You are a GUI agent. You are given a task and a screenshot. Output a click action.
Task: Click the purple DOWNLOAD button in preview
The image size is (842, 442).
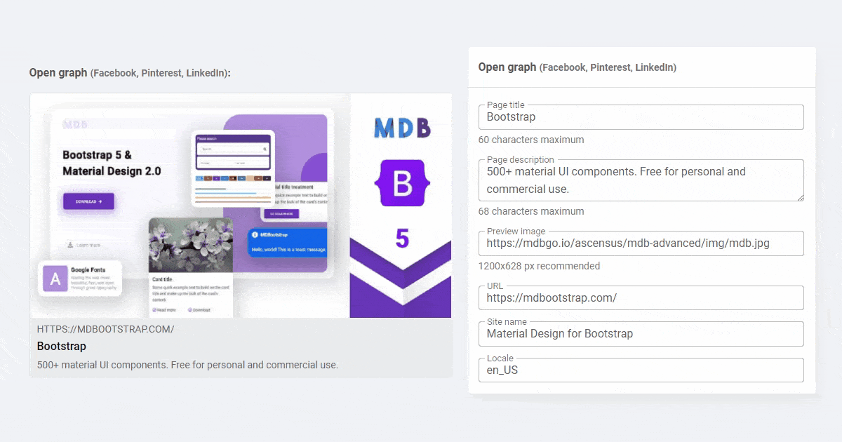pos(88,201)
